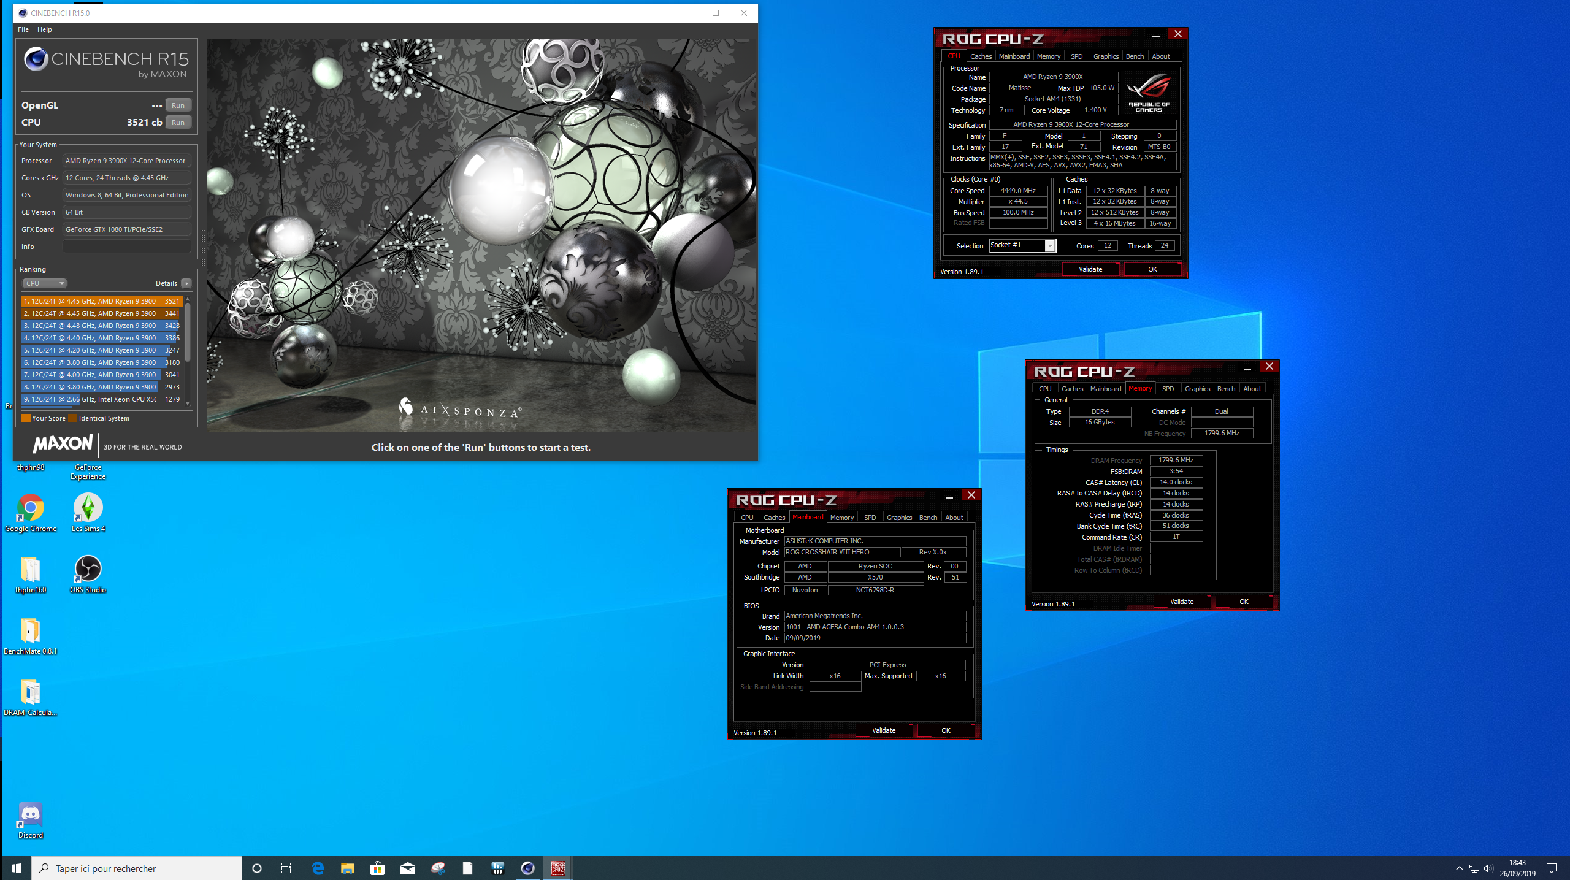Select Intel Xeon ranking entry
Viewport: 1570px width, 880px height.
[x=102, y=399]
